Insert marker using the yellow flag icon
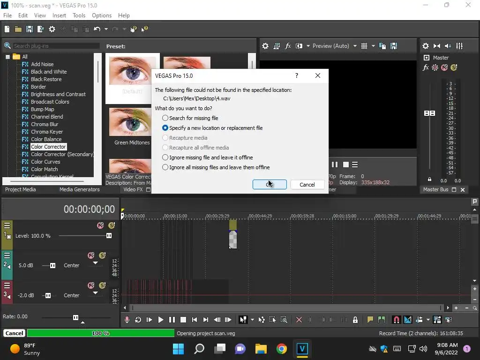 (x=370, y=320)
